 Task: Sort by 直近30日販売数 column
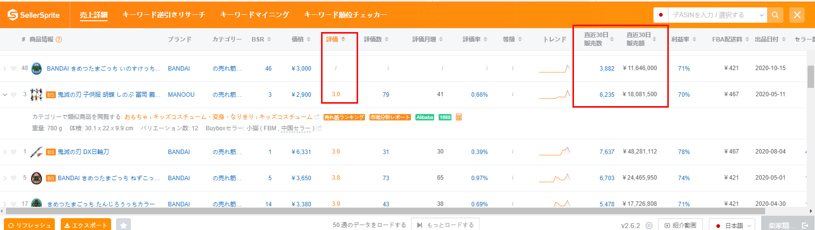point(599,39)
